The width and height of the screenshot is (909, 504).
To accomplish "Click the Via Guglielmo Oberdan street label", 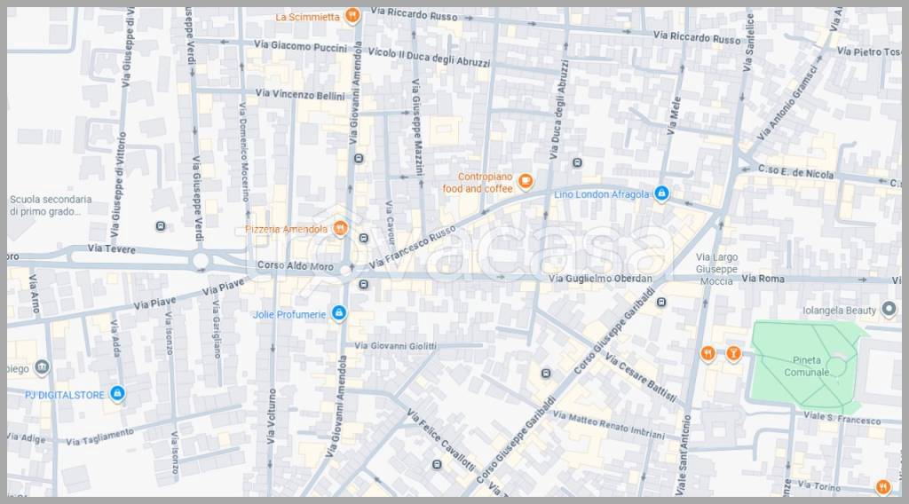I will (x=601, y=279).
